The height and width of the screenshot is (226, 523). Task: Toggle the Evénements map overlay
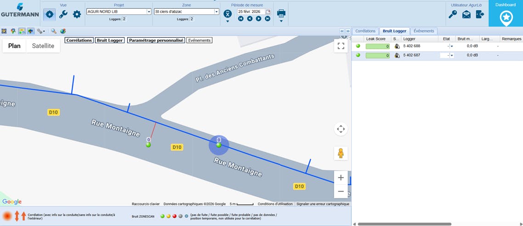(x=199, y=40)
